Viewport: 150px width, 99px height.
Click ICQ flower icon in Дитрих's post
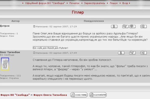[132, 26]
